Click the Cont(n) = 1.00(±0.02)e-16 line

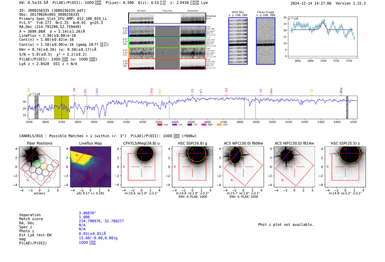(46, 40)
